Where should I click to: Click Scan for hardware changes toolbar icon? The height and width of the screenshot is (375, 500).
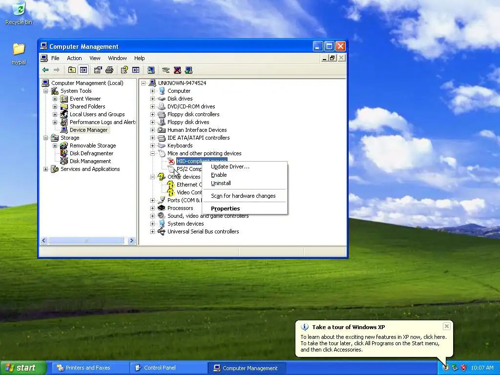151,70
